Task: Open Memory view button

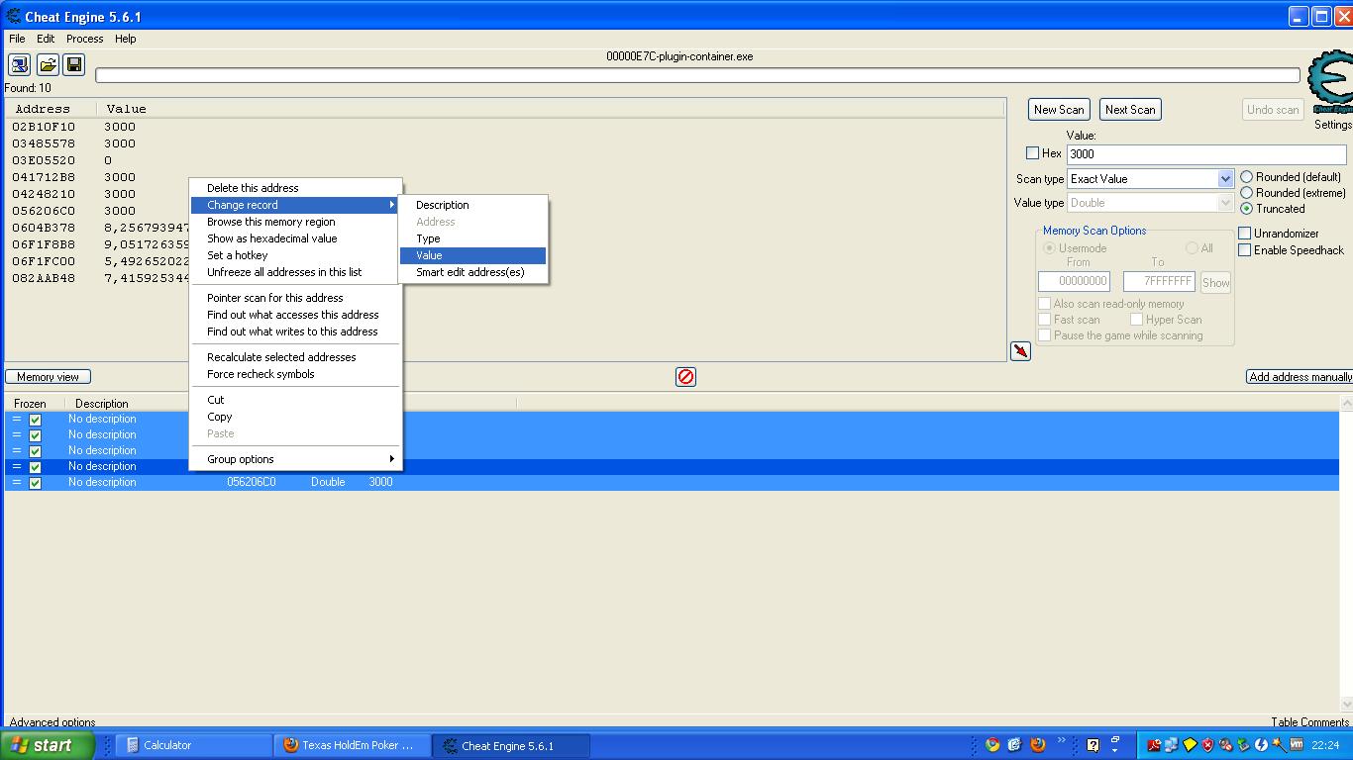Action: [x=48, y=377]
